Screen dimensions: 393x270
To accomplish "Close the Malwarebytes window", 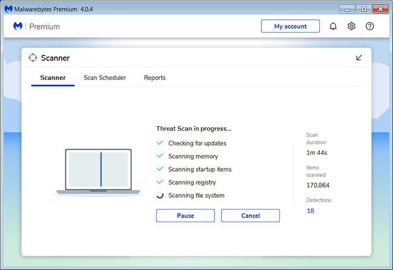I will [x=380, y=9].
